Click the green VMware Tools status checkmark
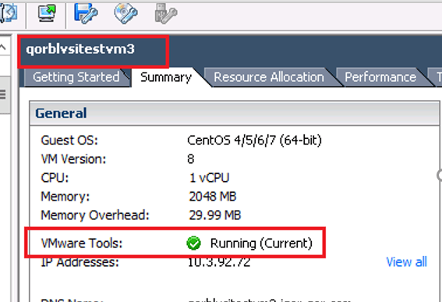 193,243
